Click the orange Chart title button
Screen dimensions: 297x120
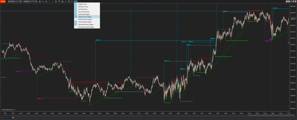pyautogui.click(x=3, y=1)
